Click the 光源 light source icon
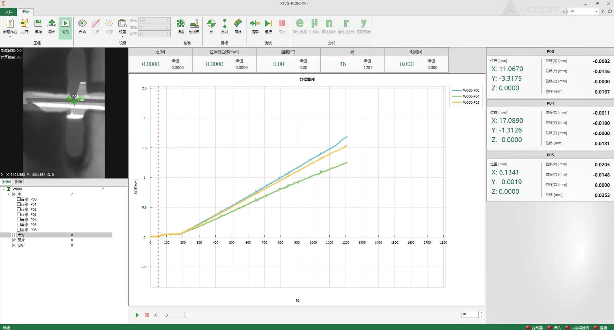 tap(109, 24)
